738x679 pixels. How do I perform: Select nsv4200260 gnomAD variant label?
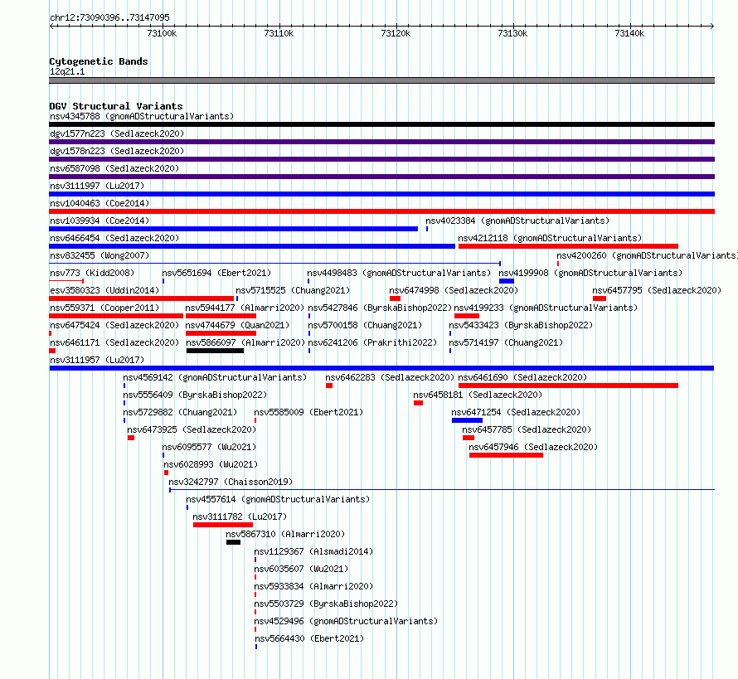(x=647, y=255)
